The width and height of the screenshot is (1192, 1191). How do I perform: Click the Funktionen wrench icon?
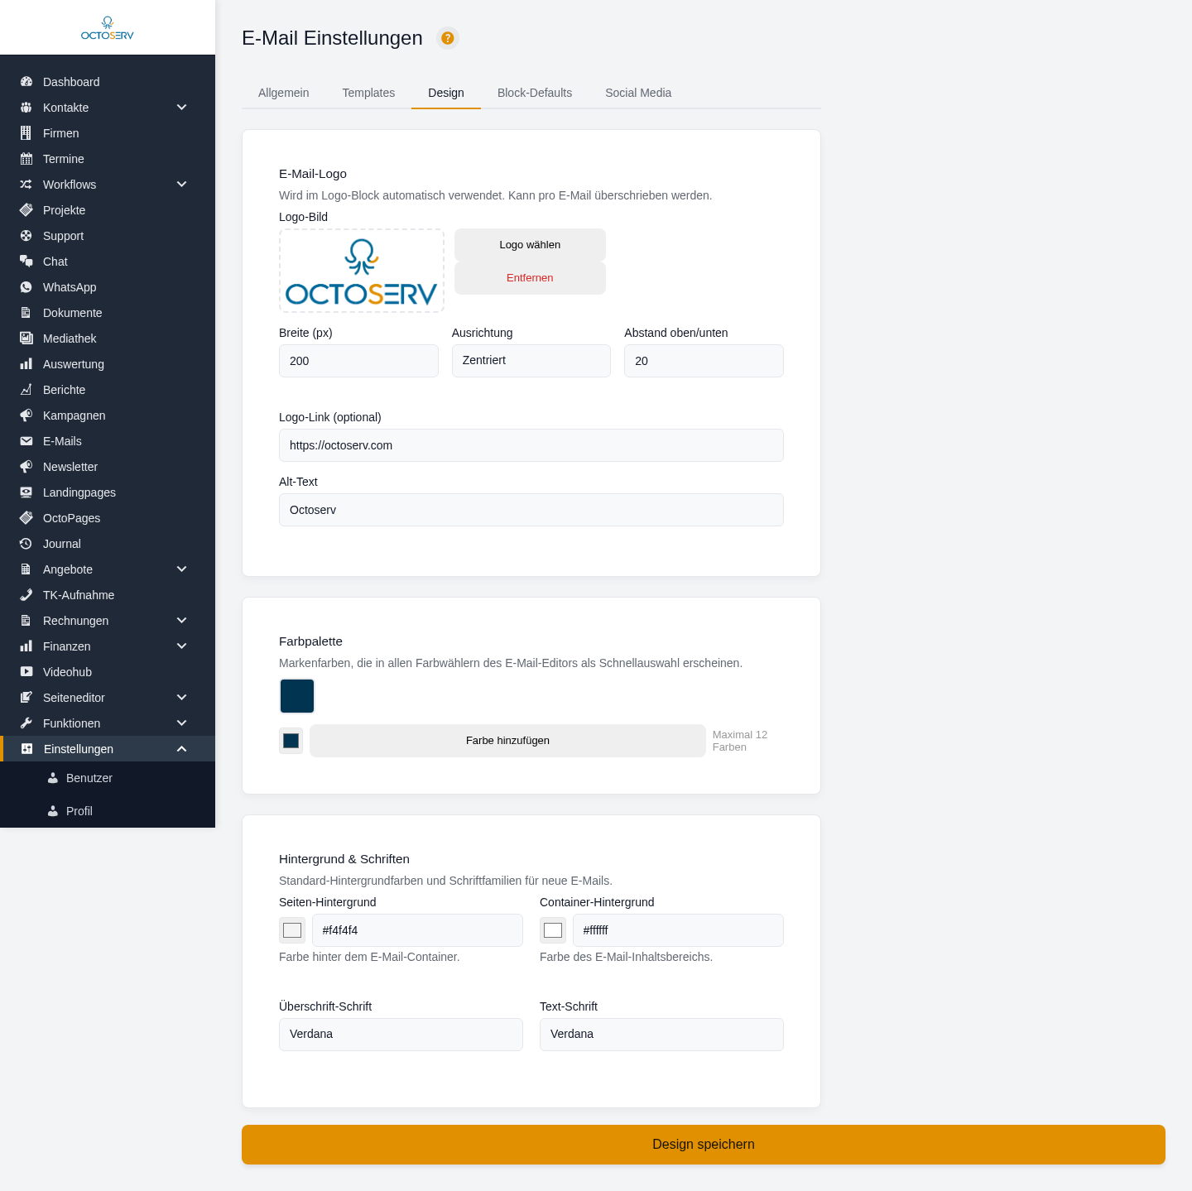[26, 723]
